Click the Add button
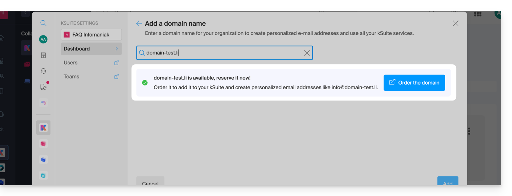The image size is (512, 196). pyautogui.click(x=447, y=182)
